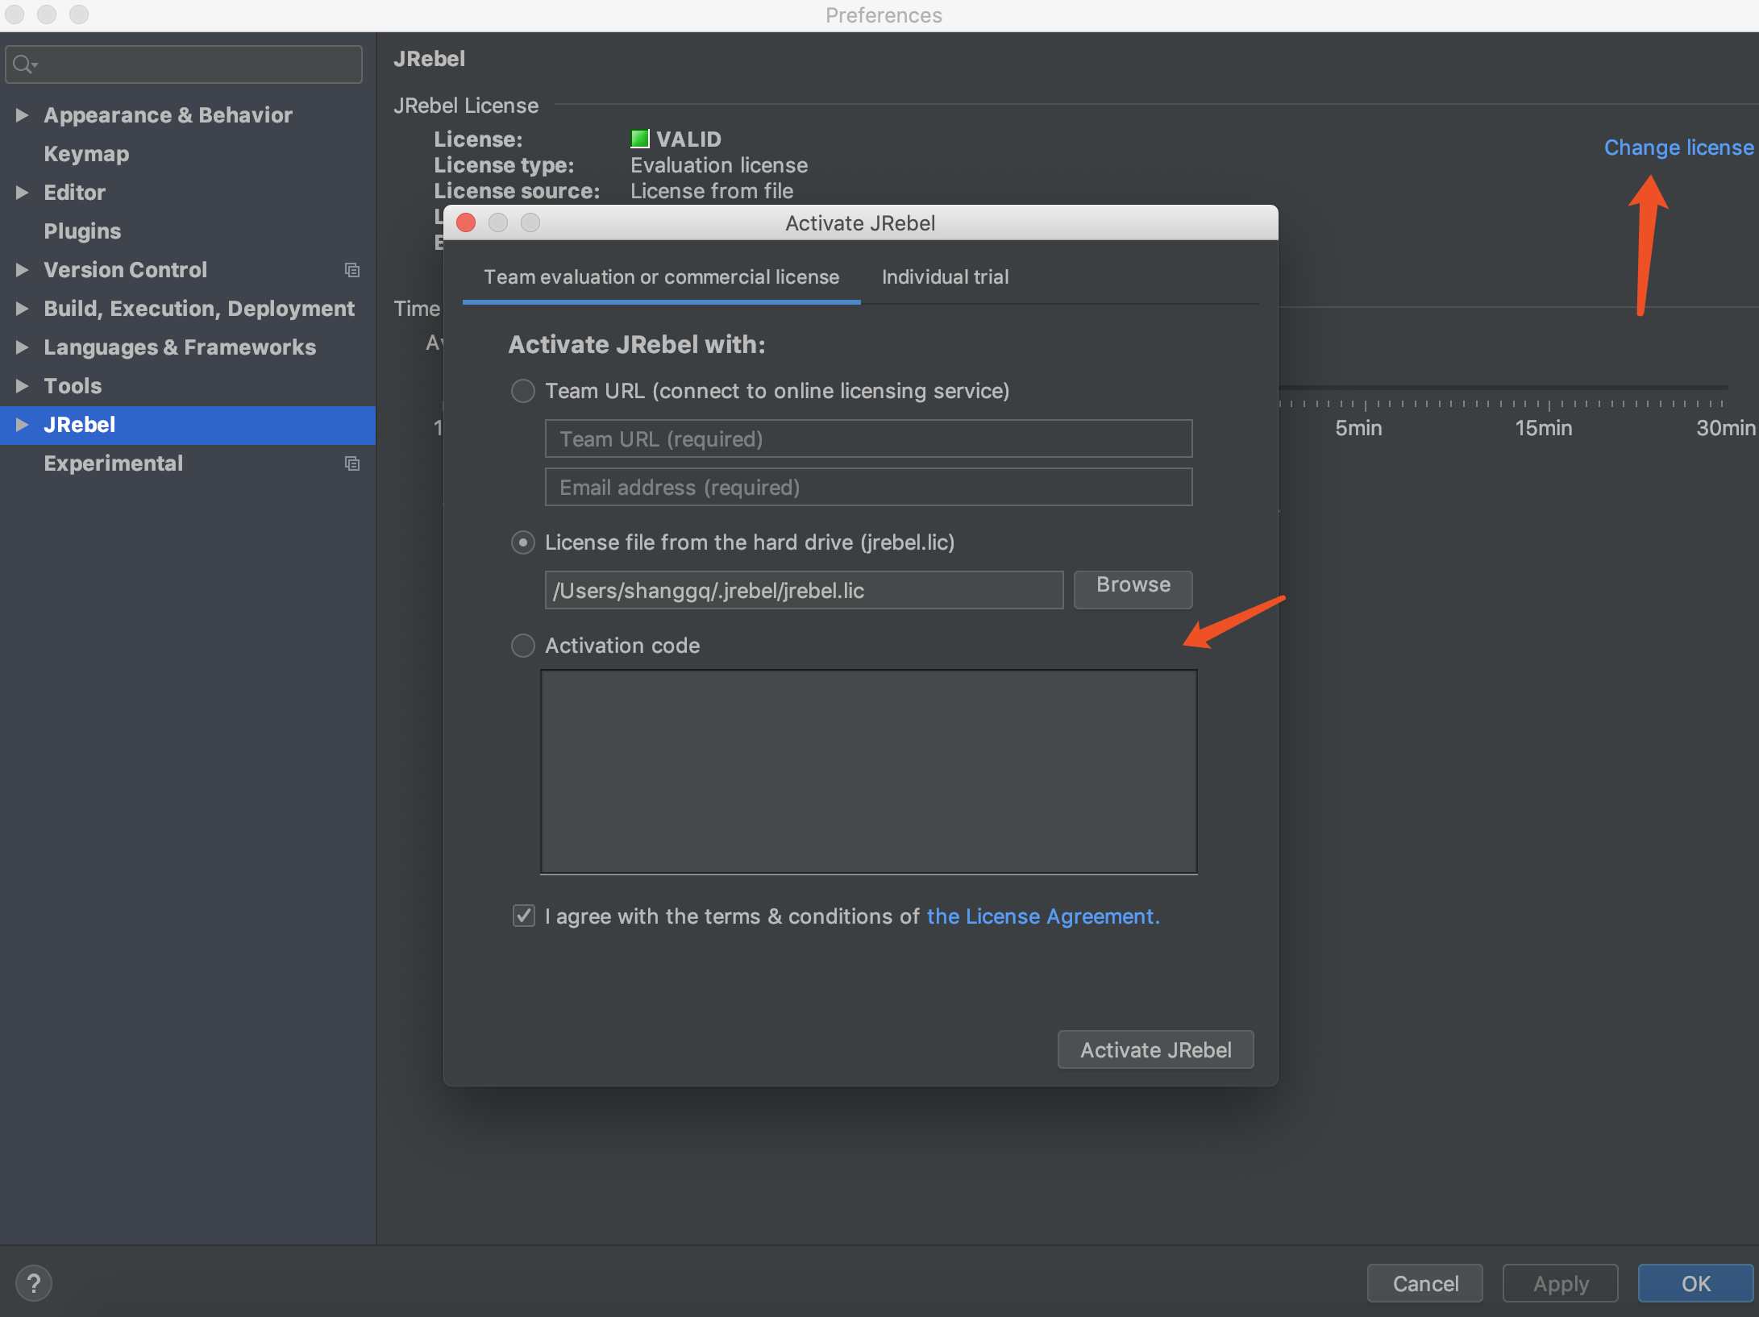This screenshot has width=1759, height=1317.
Task: Click the 'JRebel License' section heading
Action: coord(466,106)
